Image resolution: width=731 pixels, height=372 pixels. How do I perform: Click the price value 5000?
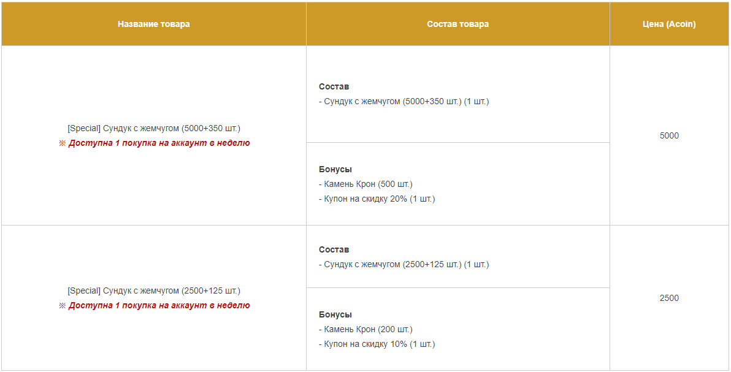(669, 135)
